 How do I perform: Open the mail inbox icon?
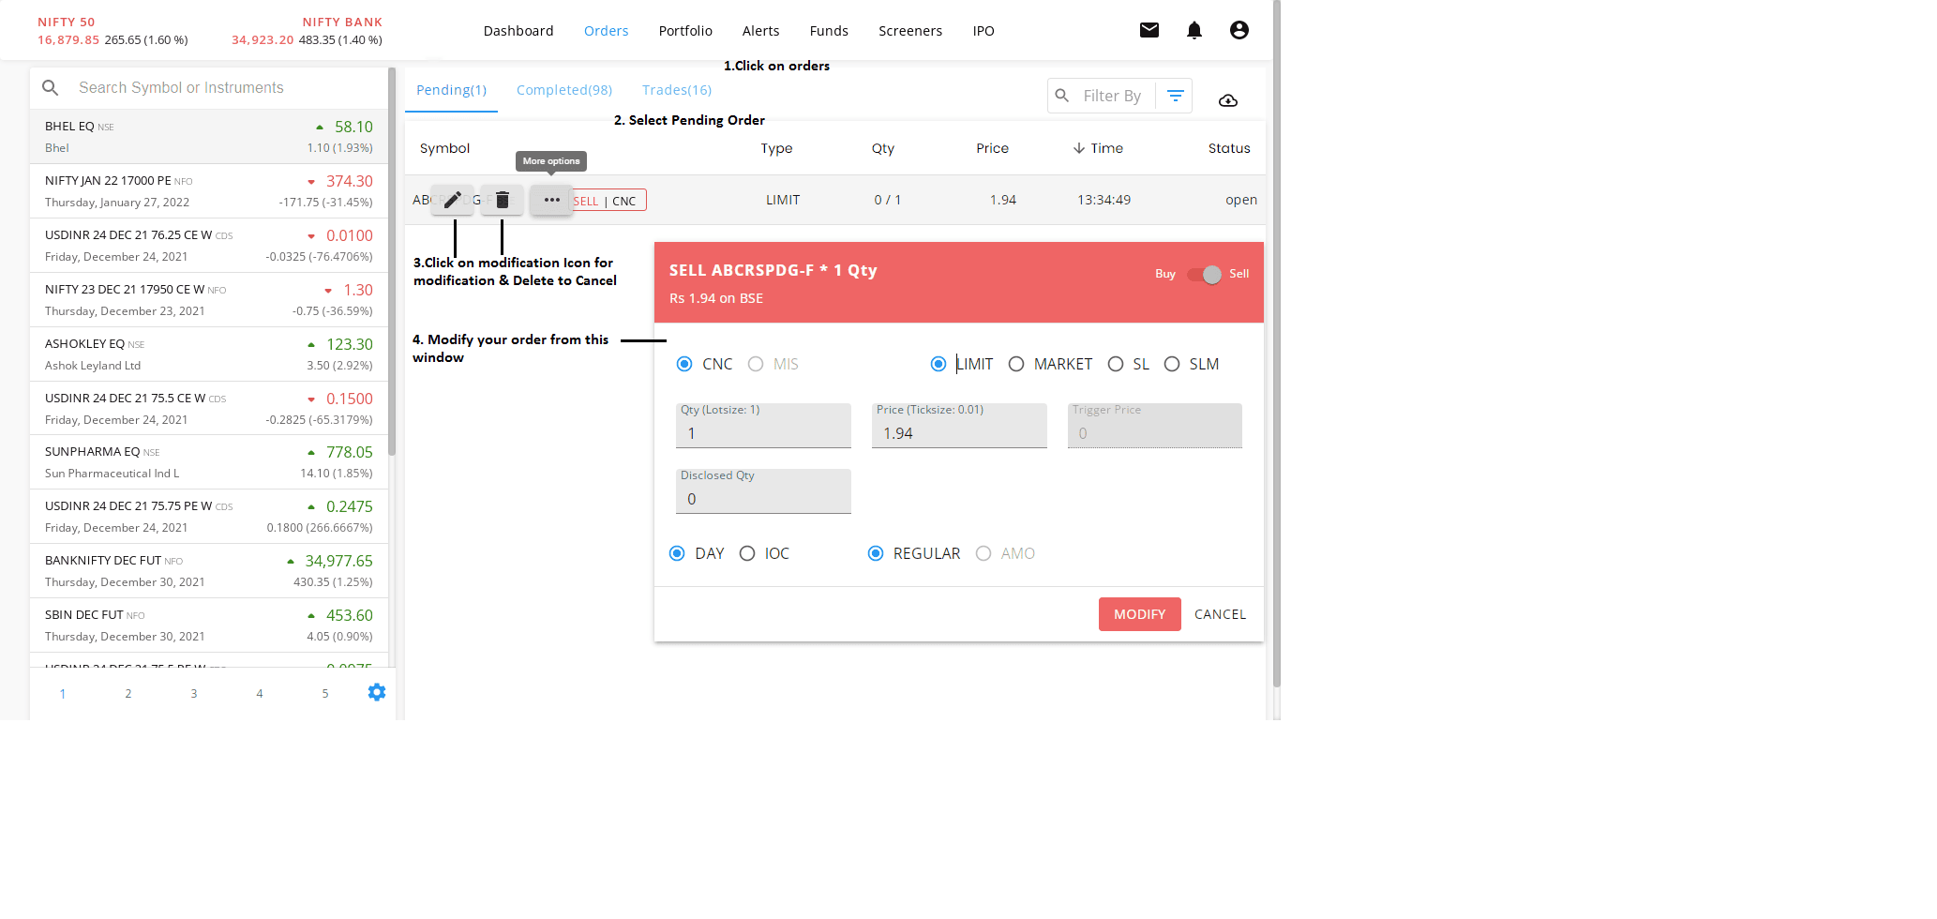point(1149,30)
